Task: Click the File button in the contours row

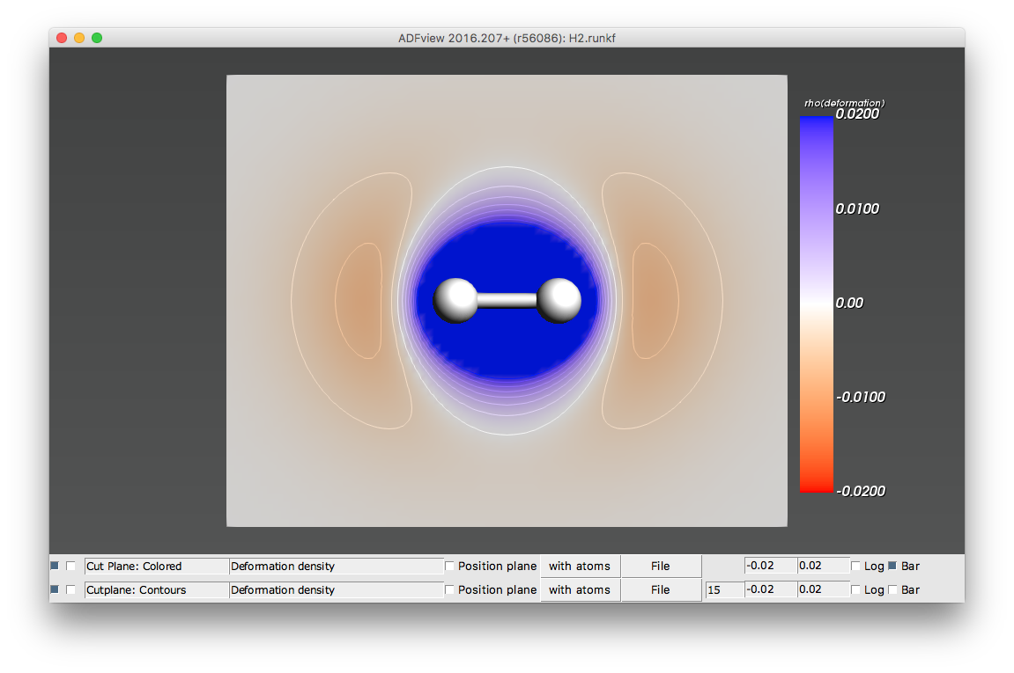Action: pos(661,589)
